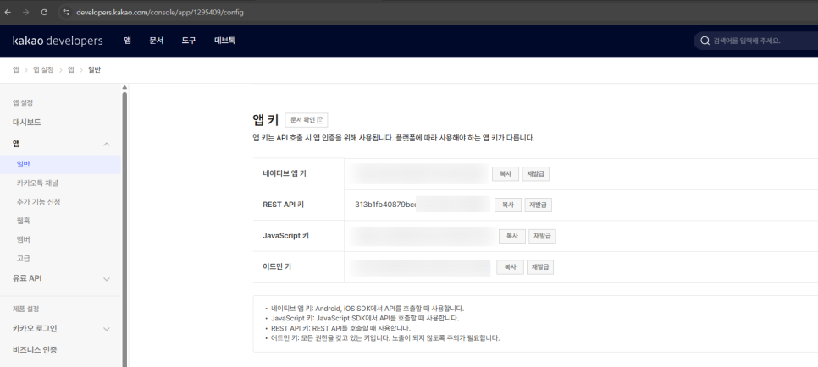Reload the page with the refresh icon

[44, 12]
